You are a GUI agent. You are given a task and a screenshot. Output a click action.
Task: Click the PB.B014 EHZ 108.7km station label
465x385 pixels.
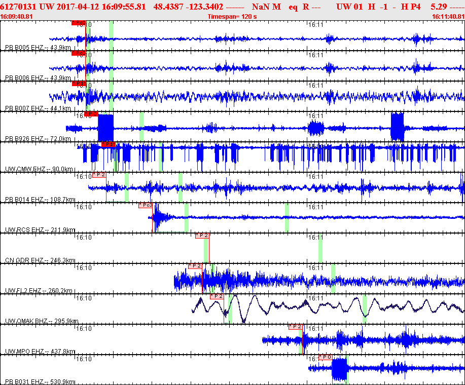[x=40, y=200]
